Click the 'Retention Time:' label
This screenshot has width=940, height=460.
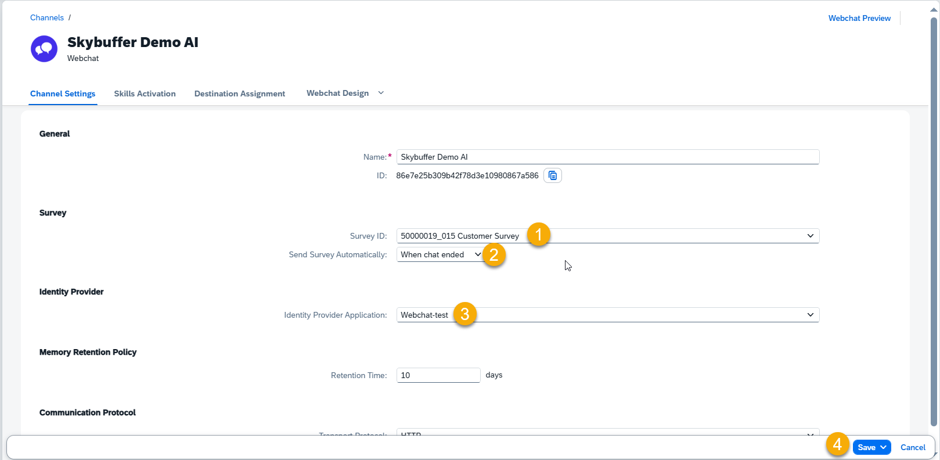tap(359, 375)
